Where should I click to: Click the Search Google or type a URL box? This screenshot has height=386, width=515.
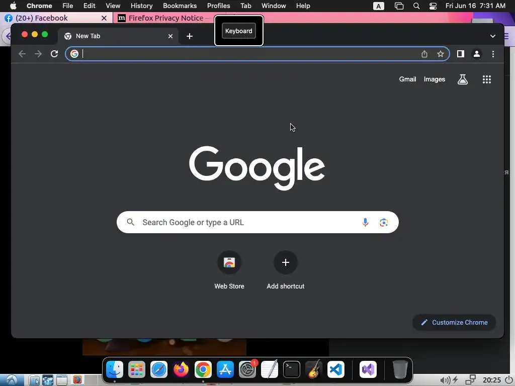click(x=257, y=222)
